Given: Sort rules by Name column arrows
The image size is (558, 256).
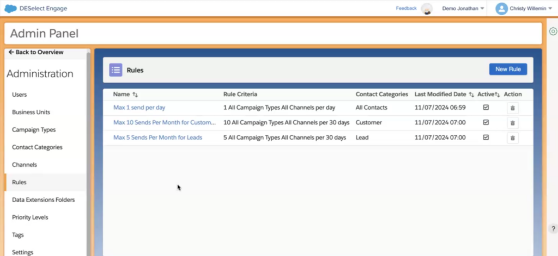Looking at the screenshot, I should point(135,95).
